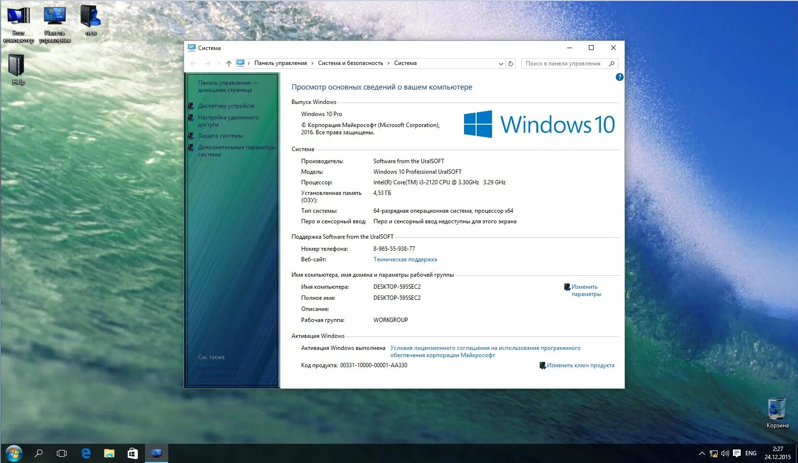Click the phone number 8-965-55-938-77
798x463 pixels.
click(x=394, y=249)
